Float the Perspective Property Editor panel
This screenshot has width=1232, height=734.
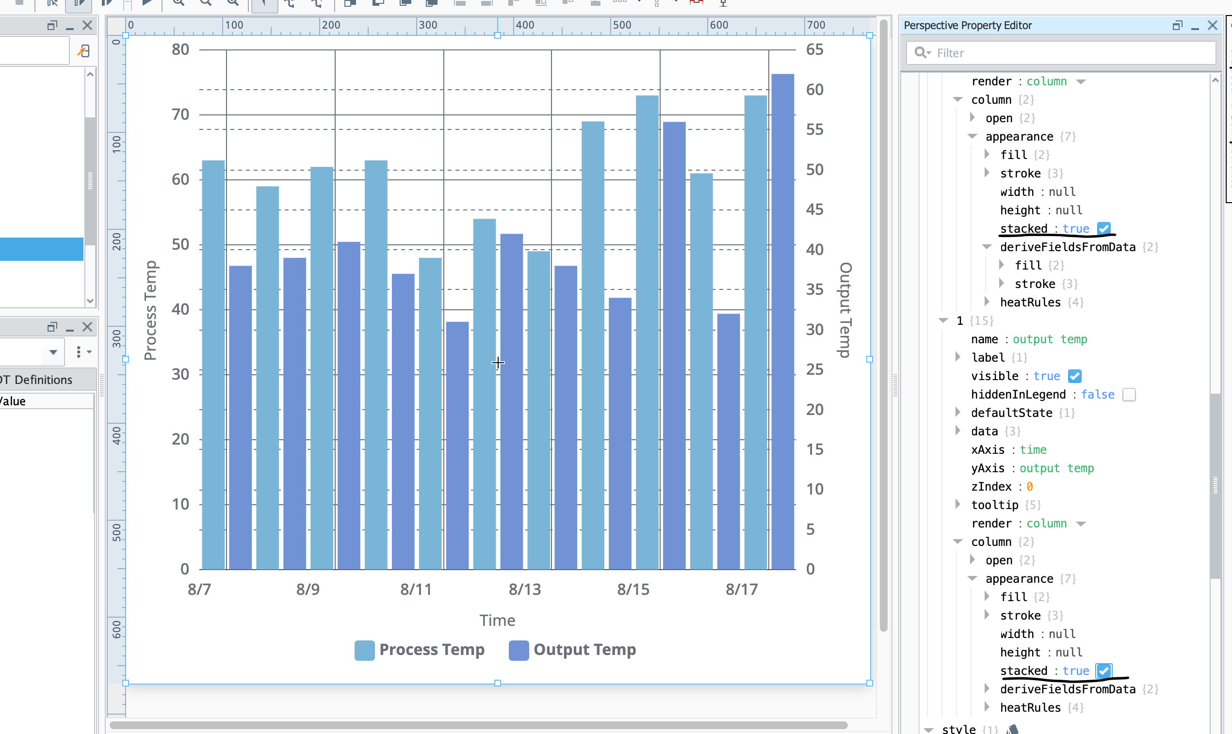point(1178,25)
